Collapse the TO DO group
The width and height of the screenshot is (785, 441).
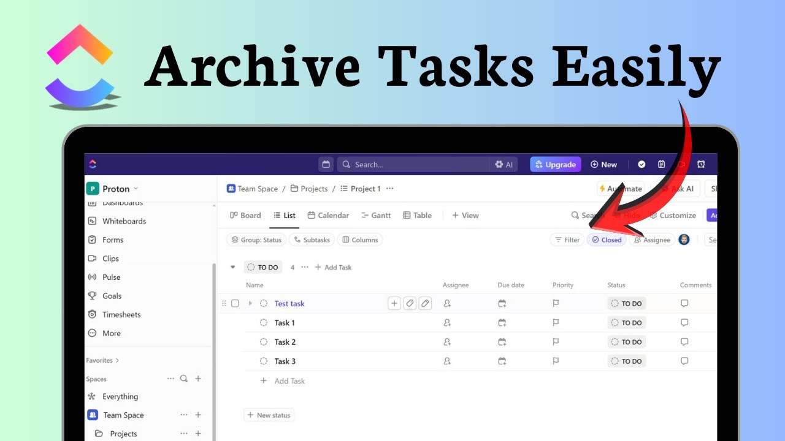(x=232, y=267)
